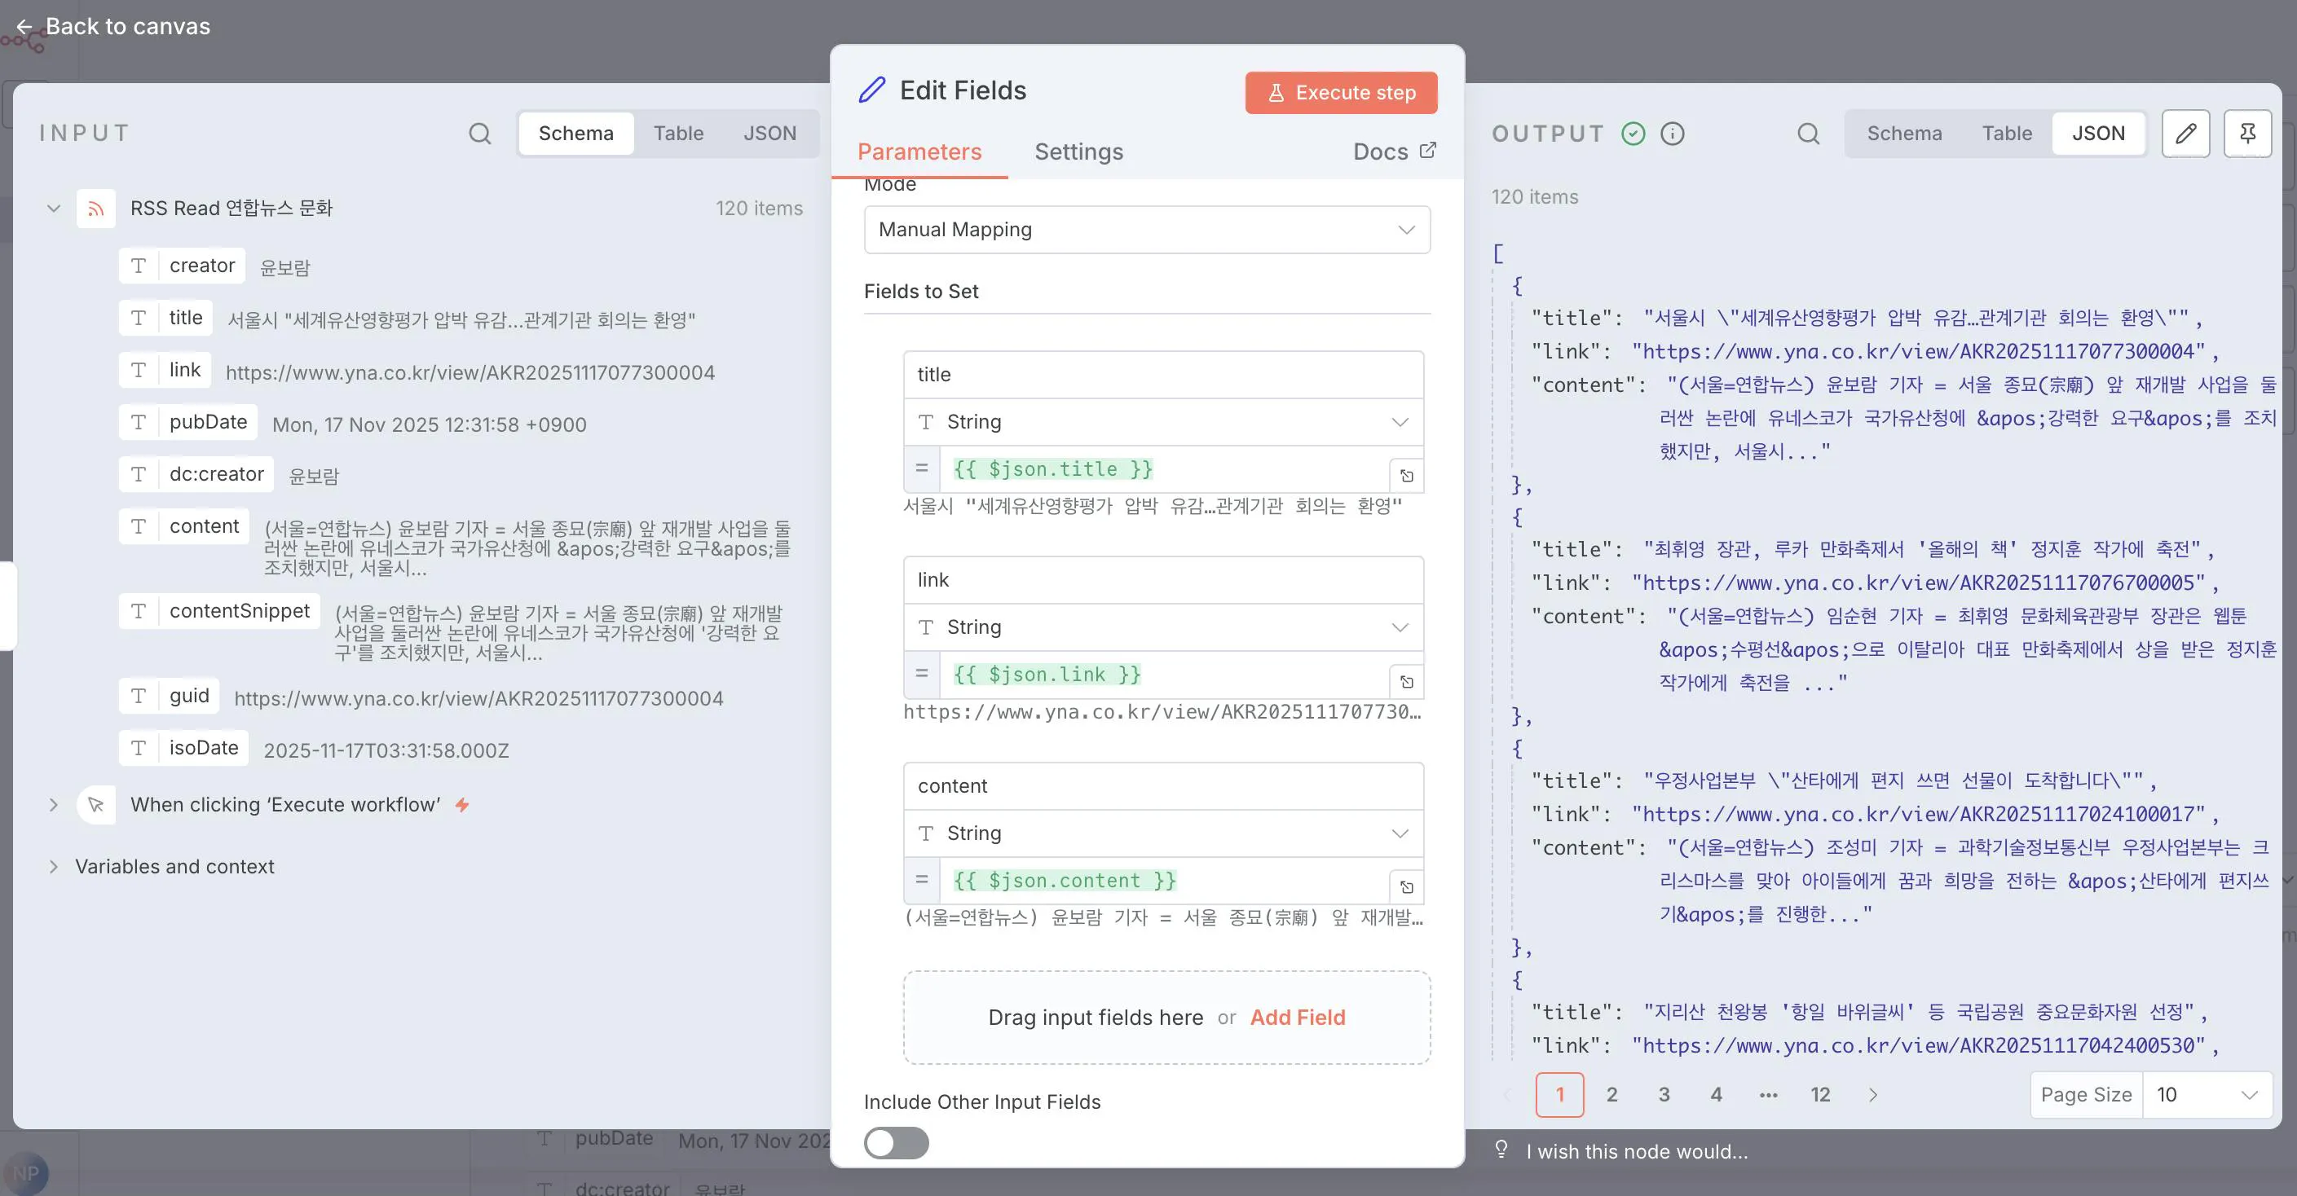Image resolution: width=2297 pixels, height=1196 pixels.
Task: Open the Manual Mapping mode dropdown
Action: click(x=1146, y=230)
